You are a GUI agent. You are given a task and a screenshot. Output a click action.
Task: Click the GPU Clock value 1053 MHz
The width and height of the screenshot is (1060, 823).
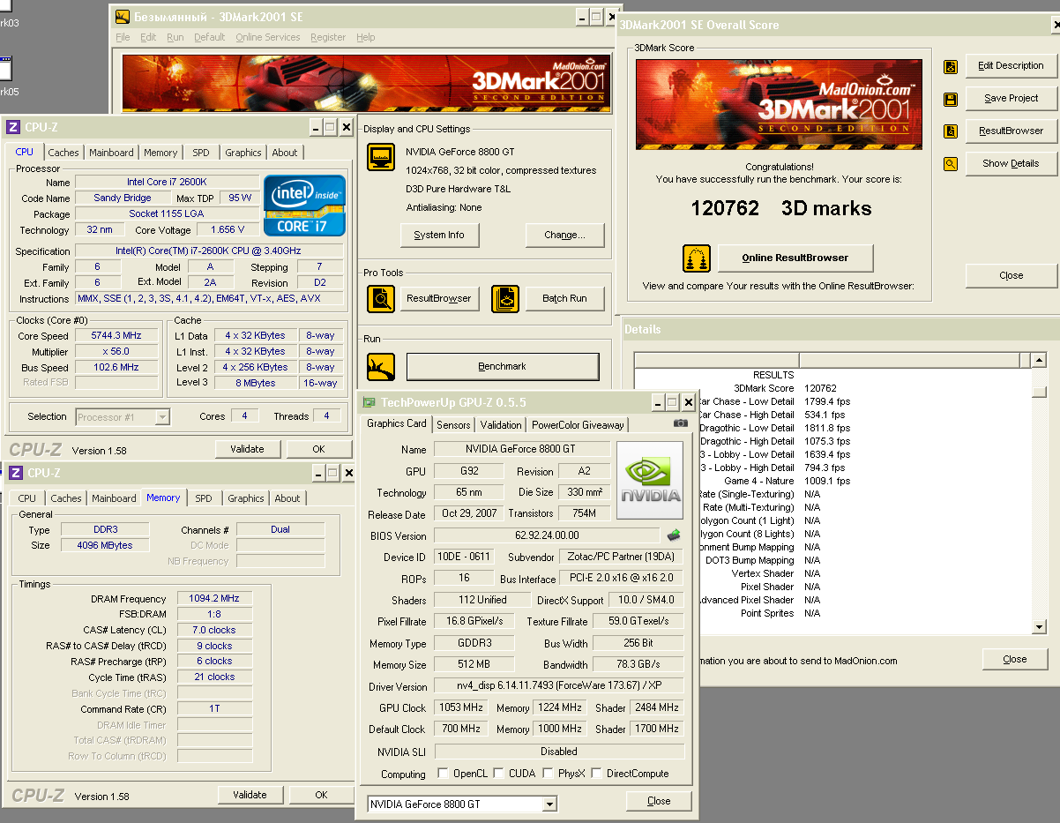[460, 707]
